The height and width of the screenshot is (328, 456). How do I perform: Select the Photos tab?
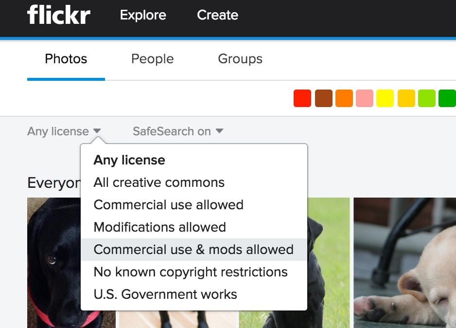point(66,59)
